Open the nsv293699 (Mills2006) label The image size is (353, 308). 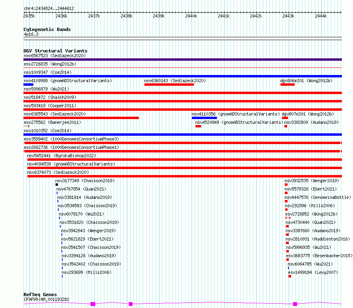pyautogui.click(x=87, y=272)
